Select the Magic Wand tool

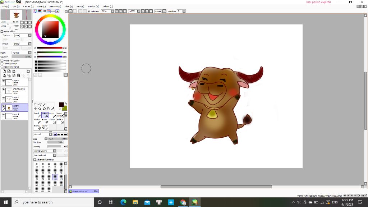(x=44, y=105)
